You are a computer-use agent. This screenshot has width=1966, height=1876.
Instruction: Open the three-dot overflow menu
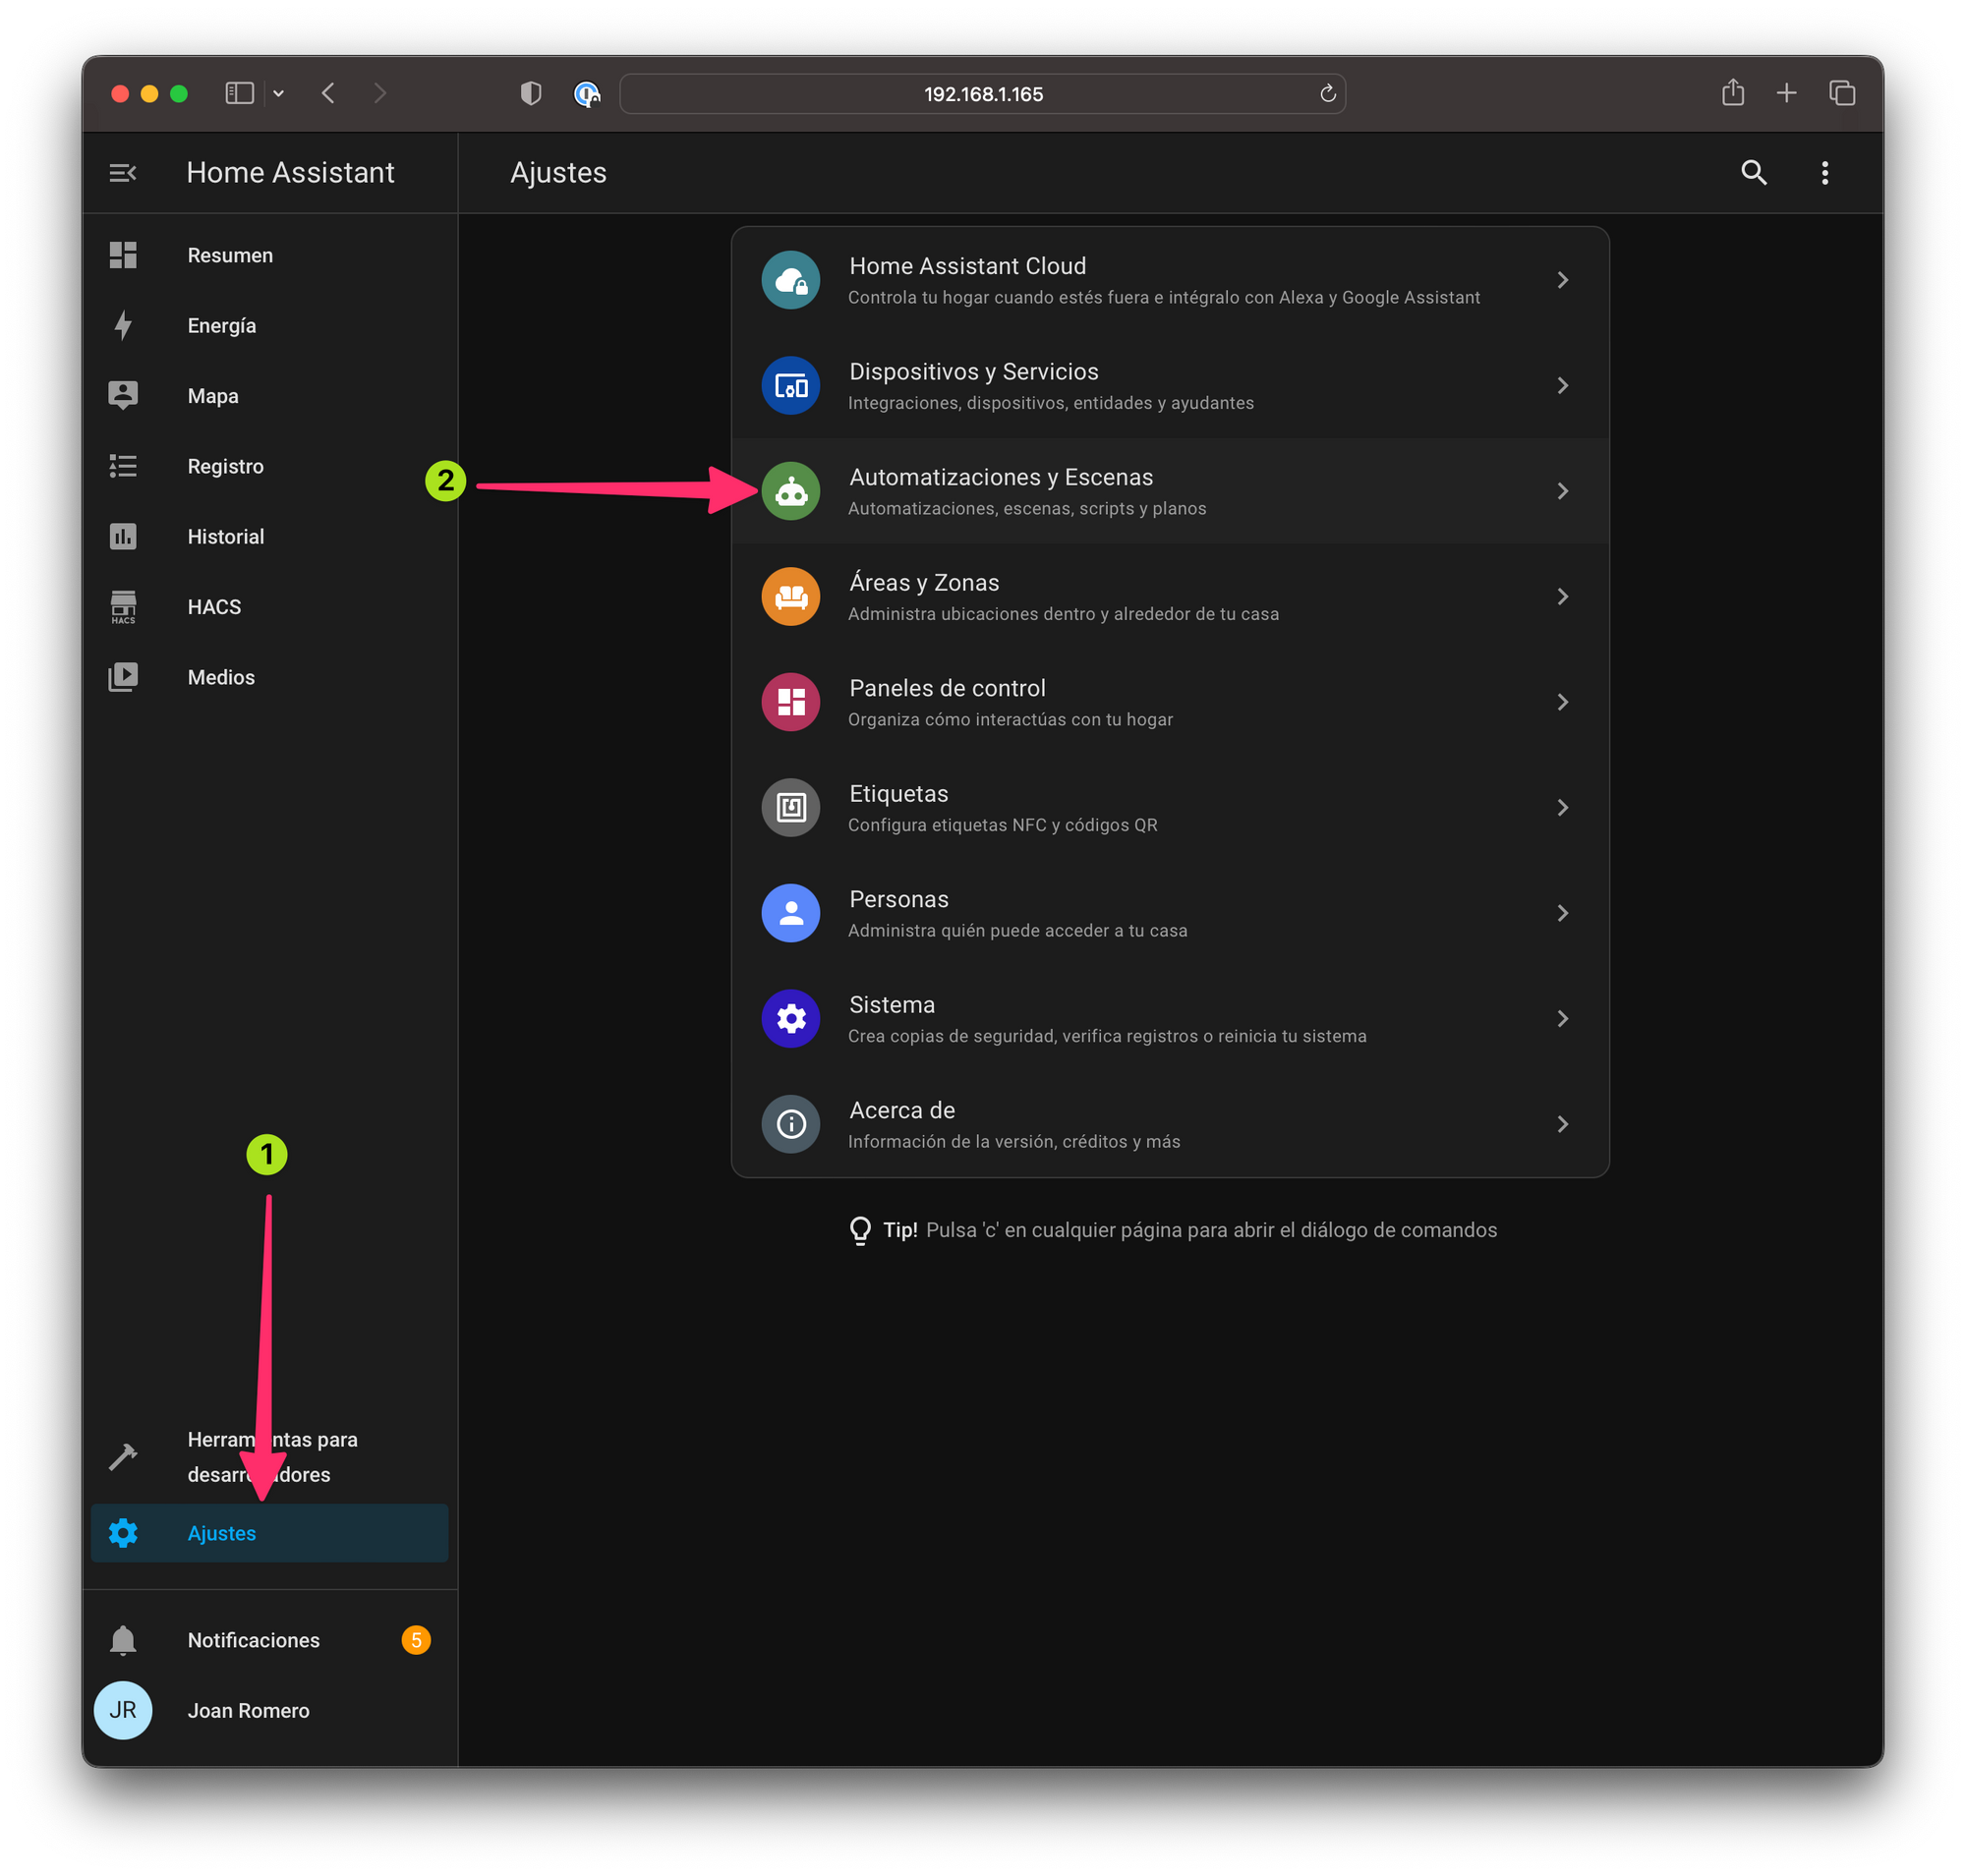click(1824, 173)
